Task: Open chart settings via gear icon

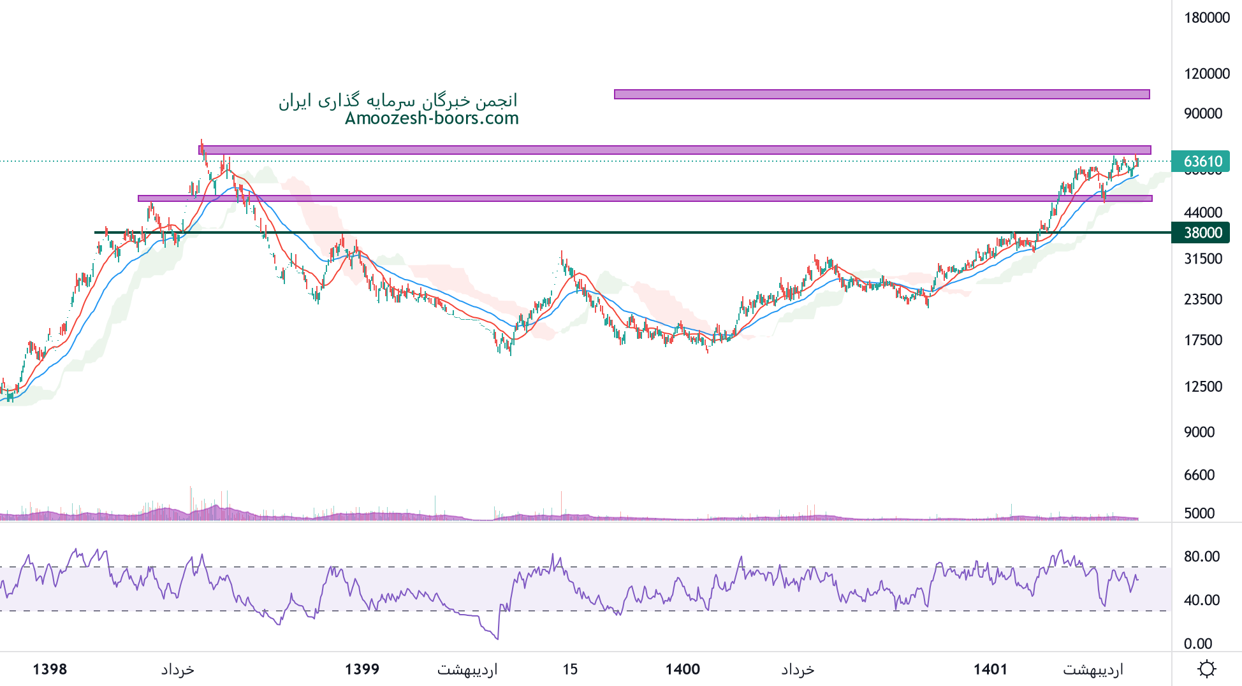Action: (1206, 669)
